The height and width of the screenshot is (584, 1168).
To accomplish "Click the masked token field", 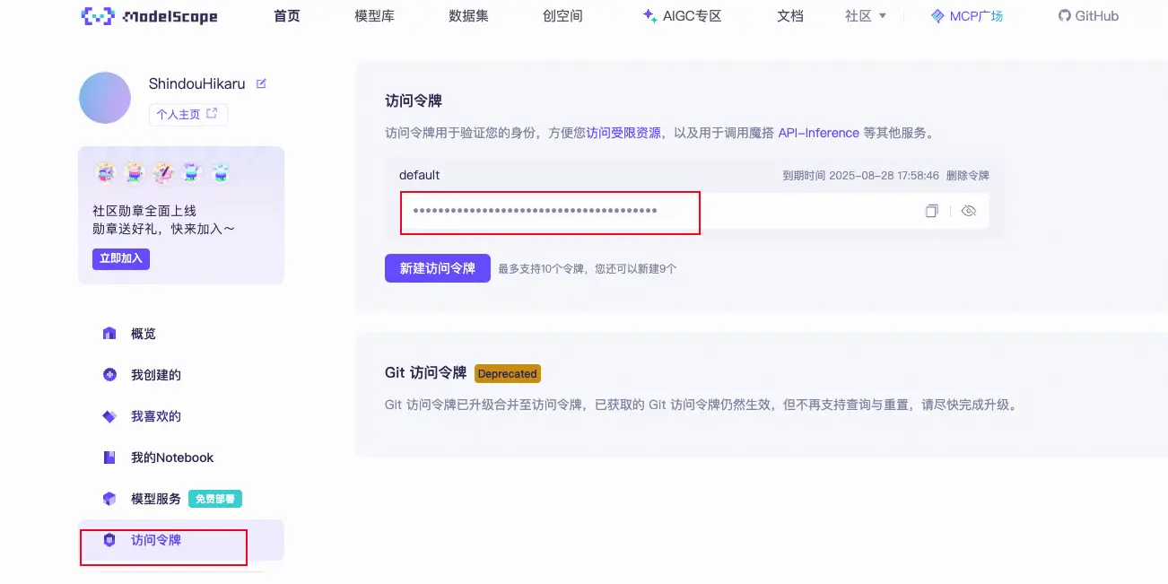I will 693,211.
